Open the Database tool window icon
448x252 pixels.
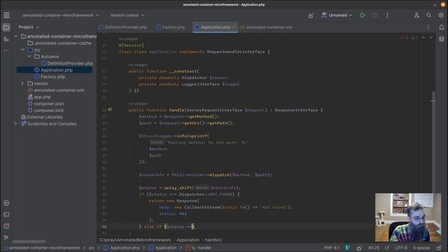pos(442,39)
